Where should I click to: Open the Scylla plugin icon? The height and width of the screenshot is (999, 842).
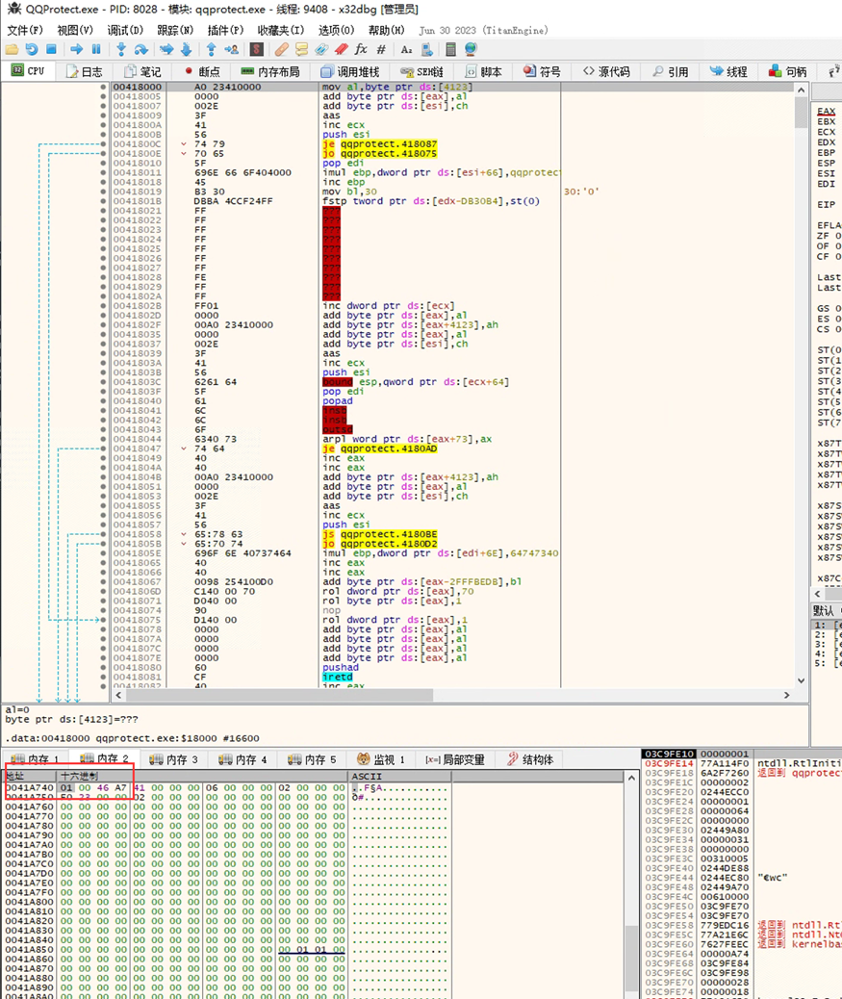point(257,49)
